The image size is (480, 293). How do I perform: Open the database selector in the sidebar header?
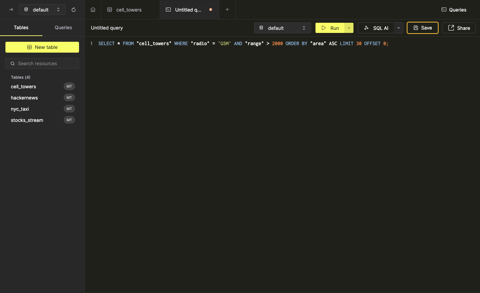42,10
